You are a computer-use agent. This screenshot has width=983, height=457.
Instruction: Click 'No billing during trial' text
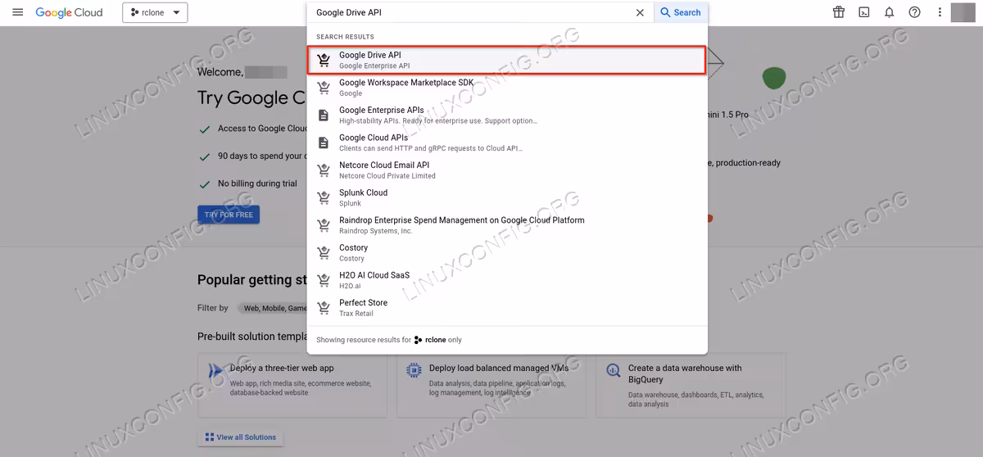click(257, 183)
